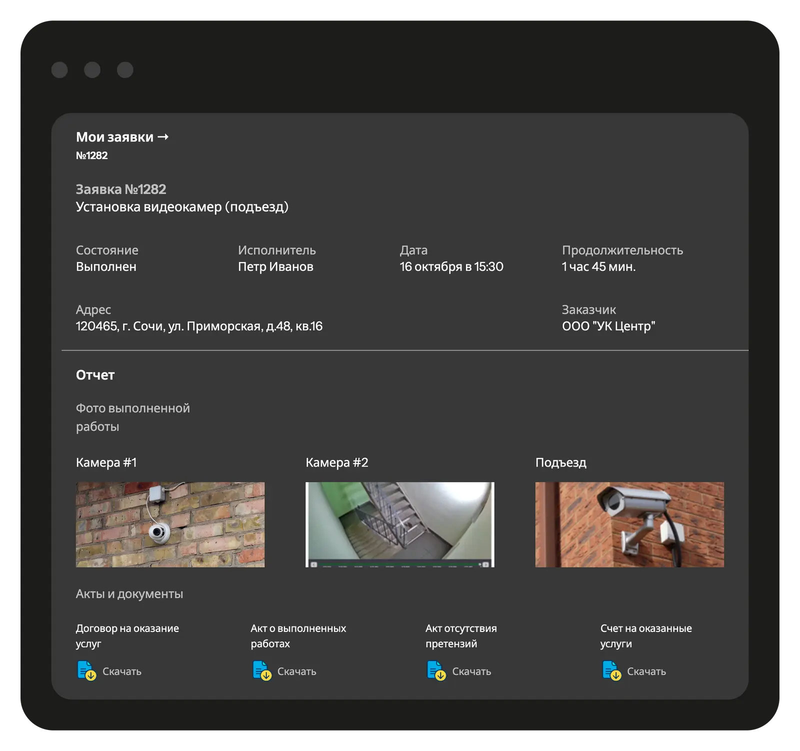Click the arrow next to Мои заявки
Screen dimensions: 800x751
163,137
